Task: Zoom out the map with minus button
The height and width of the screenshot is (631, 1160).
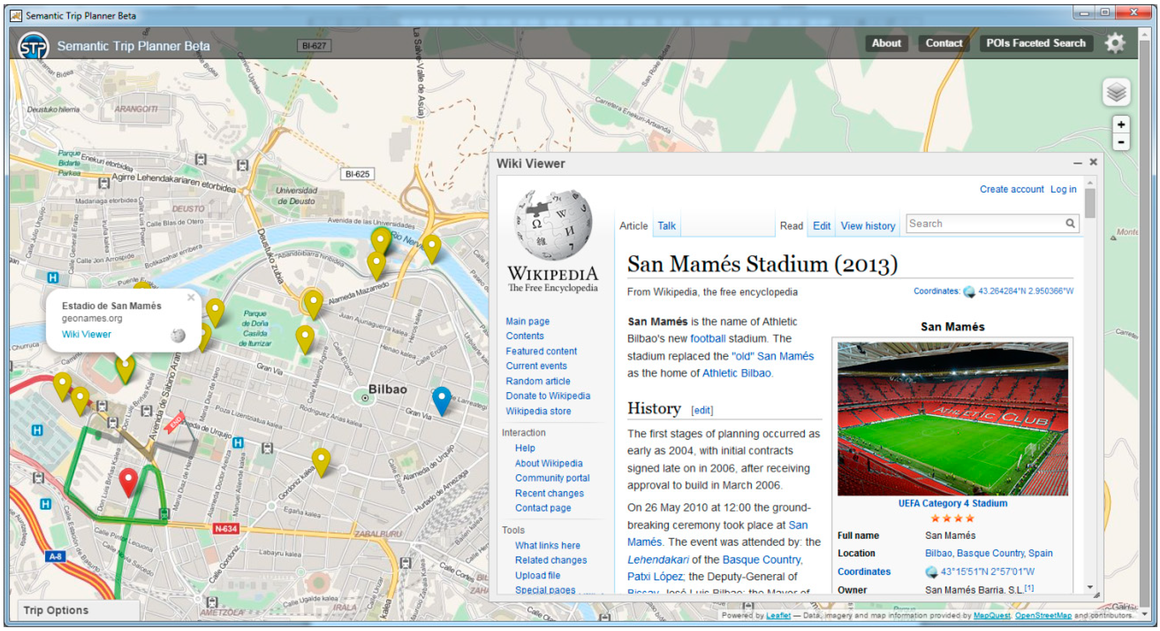Action: [x=1121, y=143]
